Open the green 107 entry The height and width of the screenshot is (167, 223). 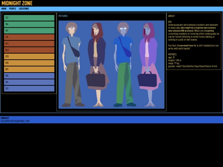click(29, 31)
